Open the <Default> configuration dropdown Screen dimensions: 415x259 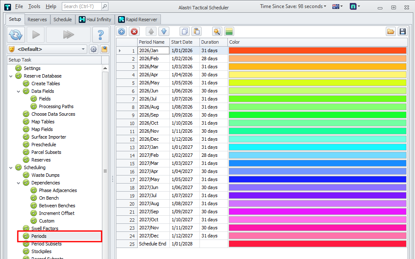[83, 49]
